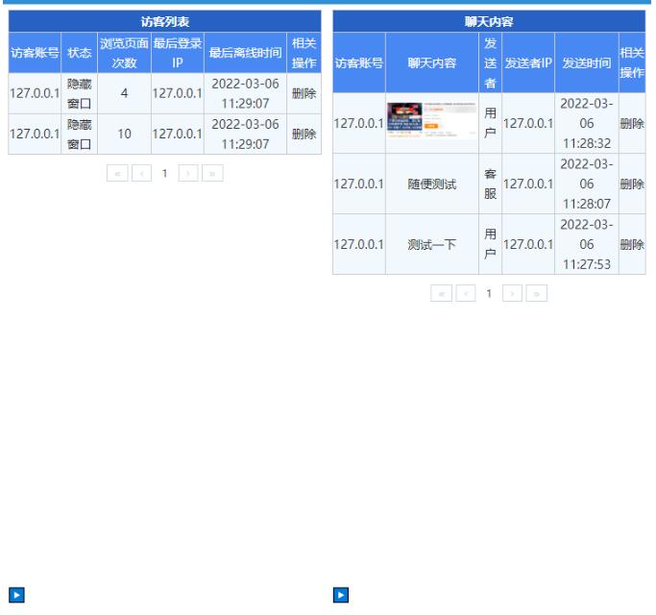Delete the 测试一下 chat message

[632, 244]
